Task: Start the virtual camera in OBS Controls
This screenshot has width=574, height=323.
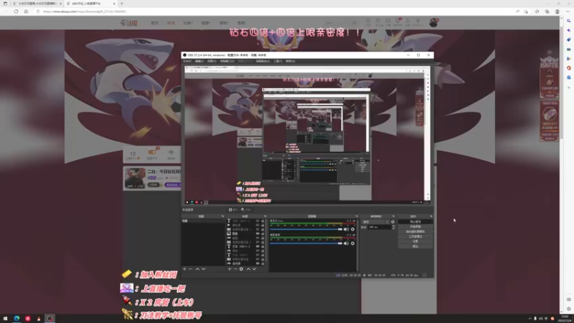Action: coord(415,232)
